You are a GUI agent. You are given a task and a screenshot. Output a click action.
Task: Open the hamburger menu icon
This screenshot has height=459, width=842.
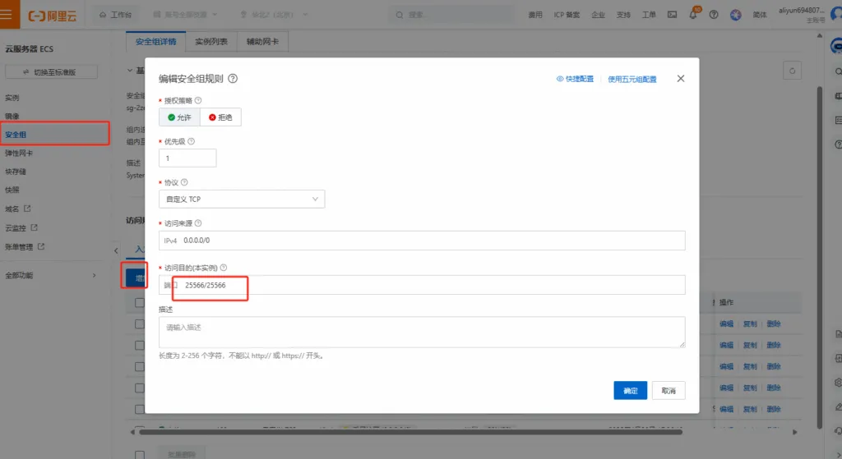coord(7,14)
